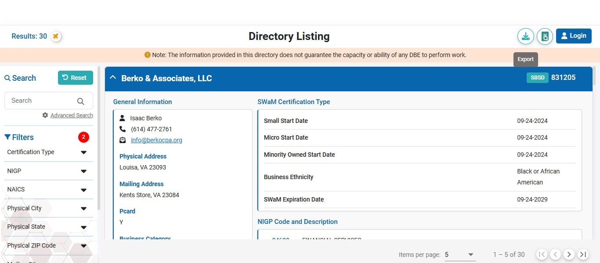Open Items per page dropdown

point(459,255)
